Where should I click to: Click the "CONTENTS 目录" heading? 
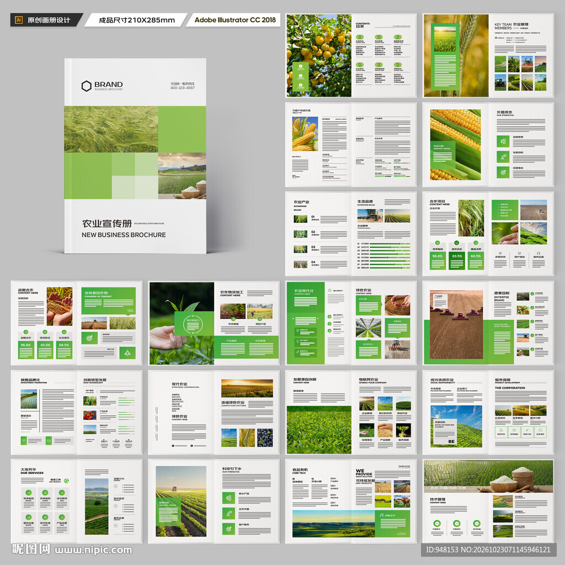coord(363,25)
